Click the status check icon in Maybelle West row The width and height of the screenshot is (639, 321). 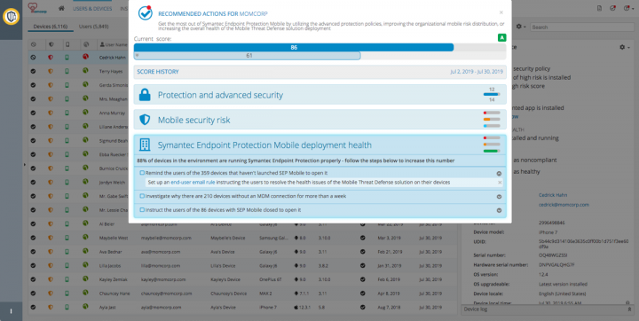pyautogui.click(x=34, y=238)
